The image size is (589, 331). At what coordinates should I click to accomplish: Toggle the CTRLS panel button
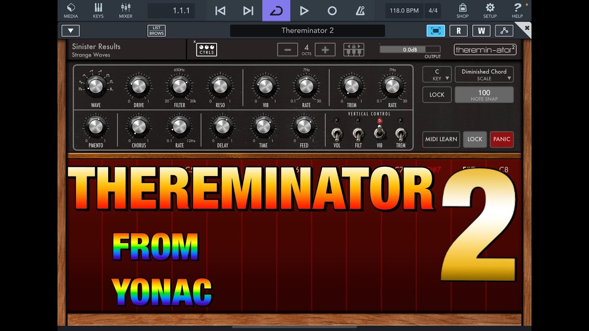coord(207,50)
